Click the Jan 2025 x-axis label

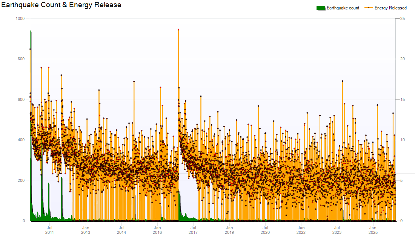pyautogui.click(x=373, y=230)
